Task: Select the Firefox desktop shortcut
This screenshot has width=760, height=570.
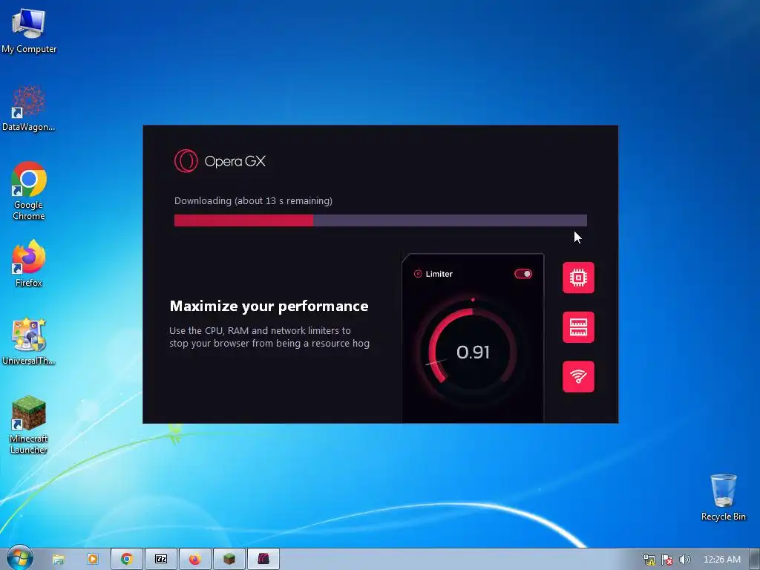Action: [29, 263]
